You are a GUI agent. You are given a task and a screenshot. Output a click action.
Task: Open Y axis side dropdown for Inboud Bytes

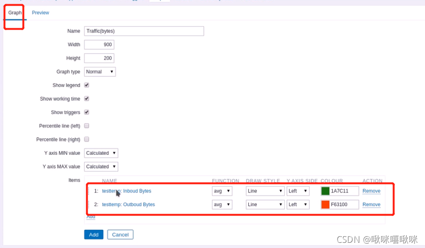298,191
